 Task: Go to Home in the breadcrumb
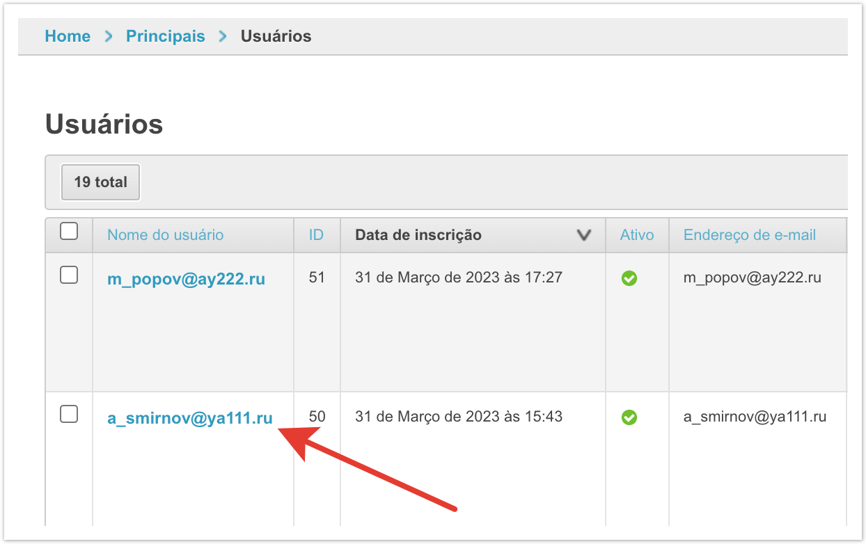(x=68, y=36)
